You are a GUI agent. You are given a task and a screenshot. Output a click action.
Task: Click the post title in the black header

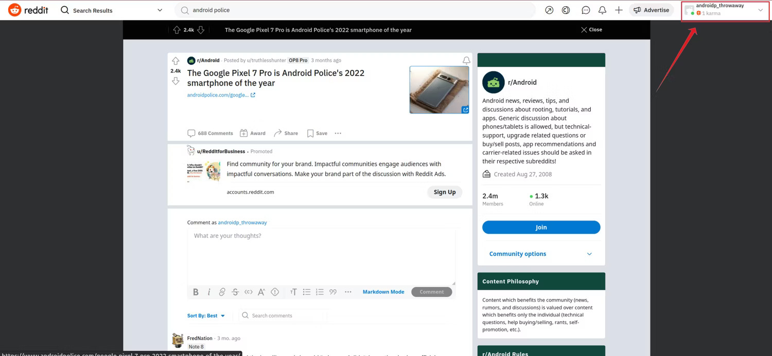318,30
